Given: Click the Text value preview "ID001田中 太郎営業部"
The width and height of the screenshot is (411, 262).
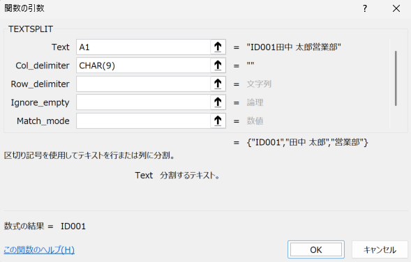Looking at the screenshot, I should coord(294,47).
